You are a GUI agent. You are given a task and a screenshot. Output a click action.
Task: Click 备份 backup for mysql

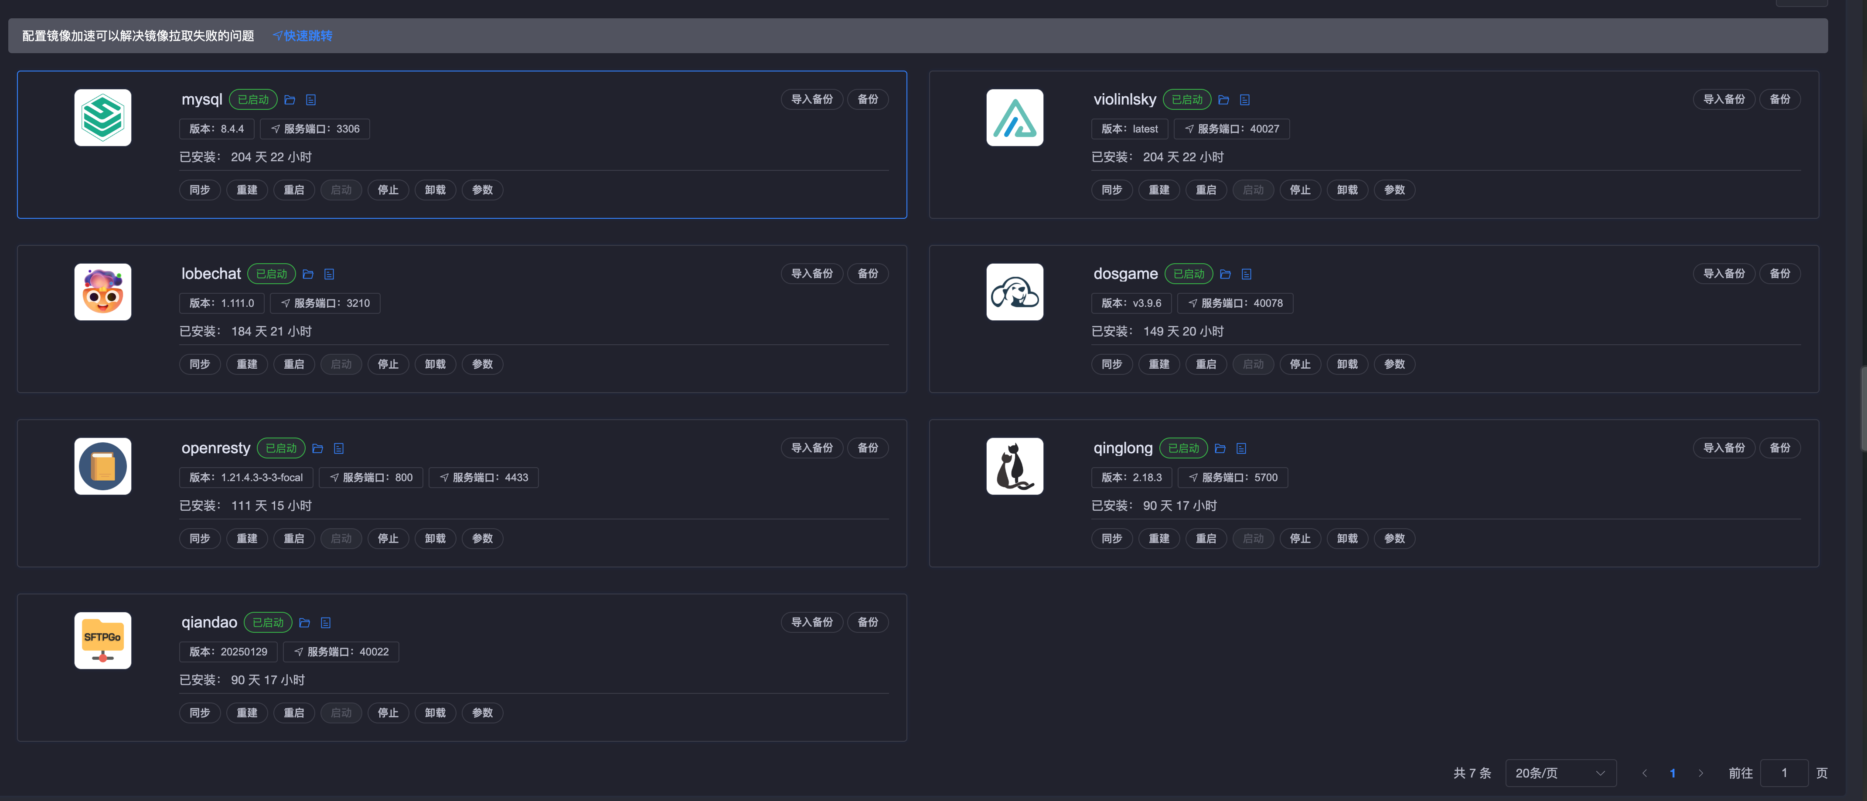coord(868,99)
